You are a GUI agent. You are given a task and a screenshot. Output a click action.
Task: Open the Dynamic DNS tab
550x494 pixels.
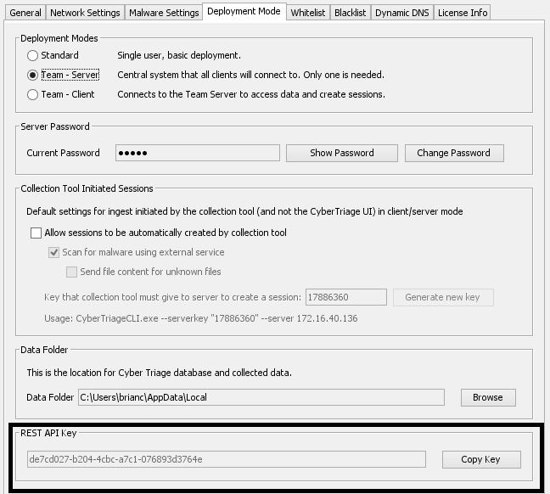[x=402, y=13]
